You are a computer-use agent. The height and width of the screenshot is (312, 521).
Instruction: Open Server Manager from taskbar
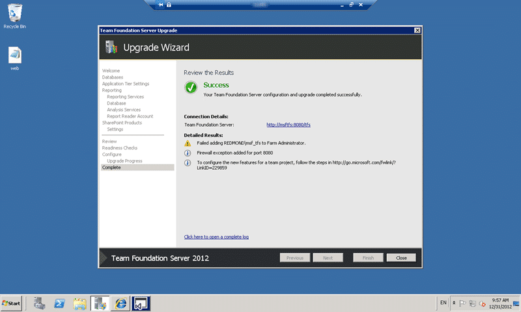click(40, 303)
